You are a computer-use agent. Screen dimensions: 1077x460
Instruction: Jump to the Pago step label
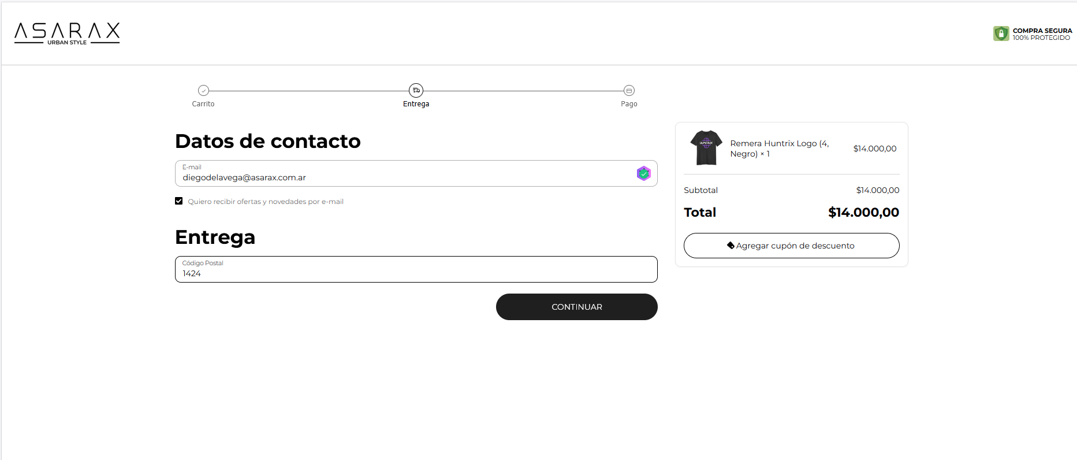pos(629,104)
